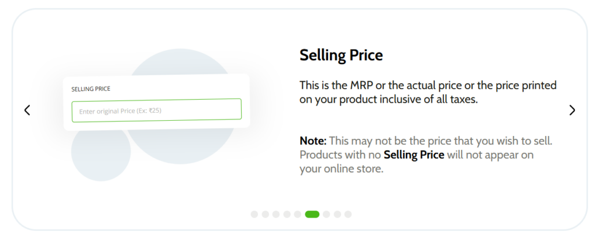
Task: Choose the fifth dot before the green indicator
Action: (298, 215)
